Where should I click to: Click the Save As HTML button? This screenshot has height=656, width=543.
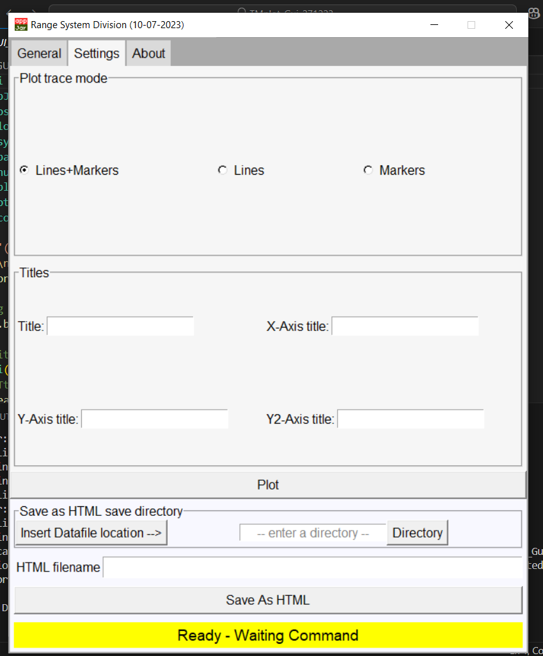pos(268,600)
